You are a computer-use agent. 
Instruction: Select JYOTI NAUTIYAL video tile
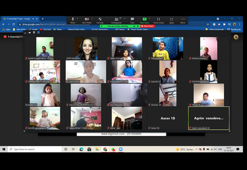pyautogui.click(x=86, y=49)
